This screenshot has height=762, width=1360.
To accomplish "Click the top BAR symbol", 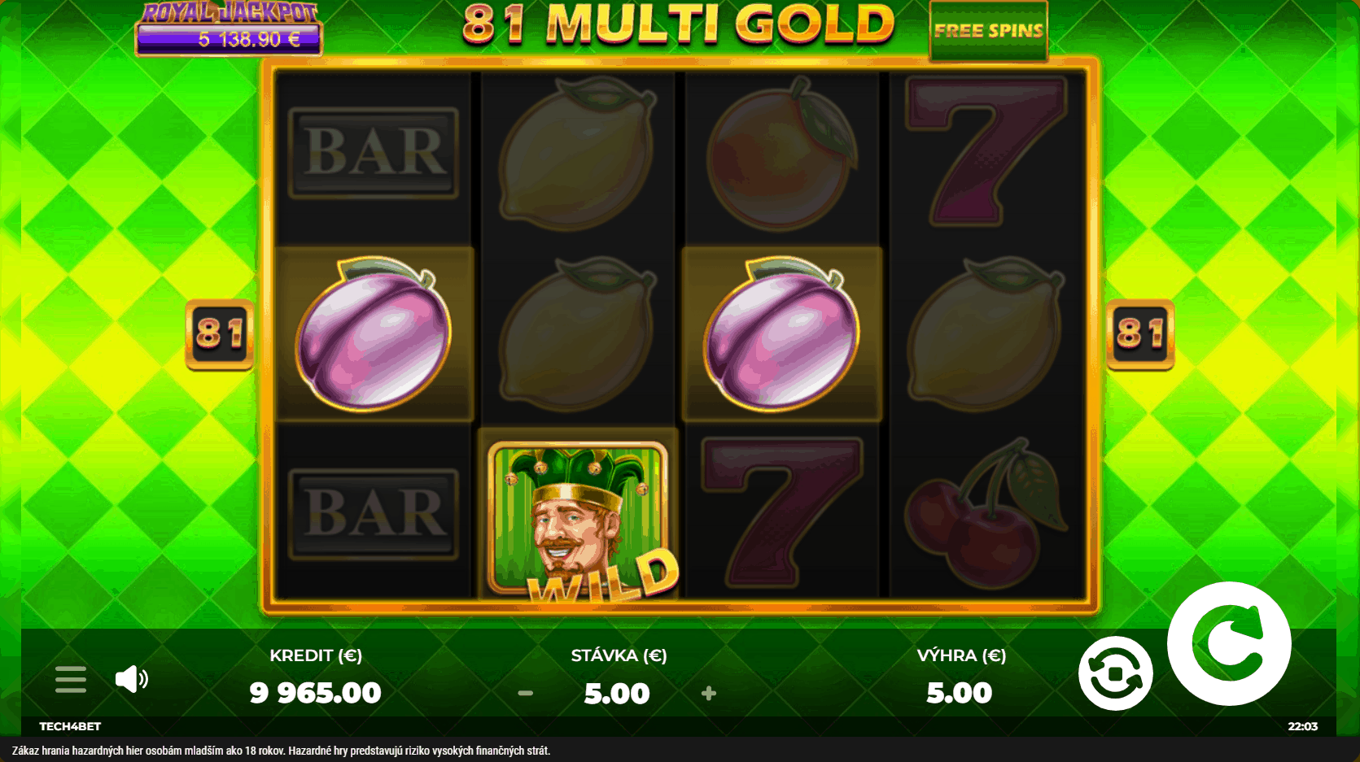I will pos(374,153).
